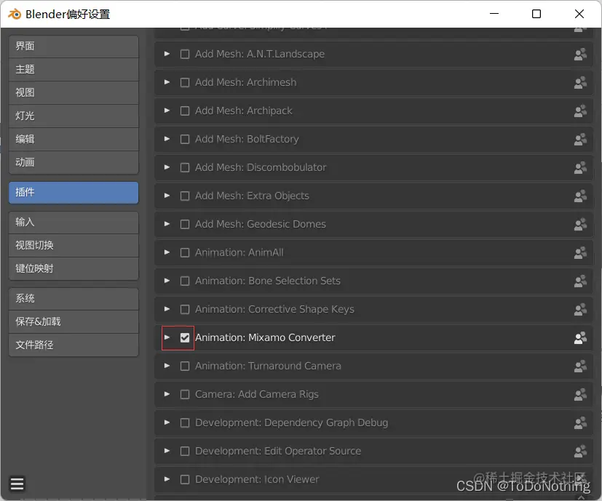Open the 动画 section

[74, 163]
